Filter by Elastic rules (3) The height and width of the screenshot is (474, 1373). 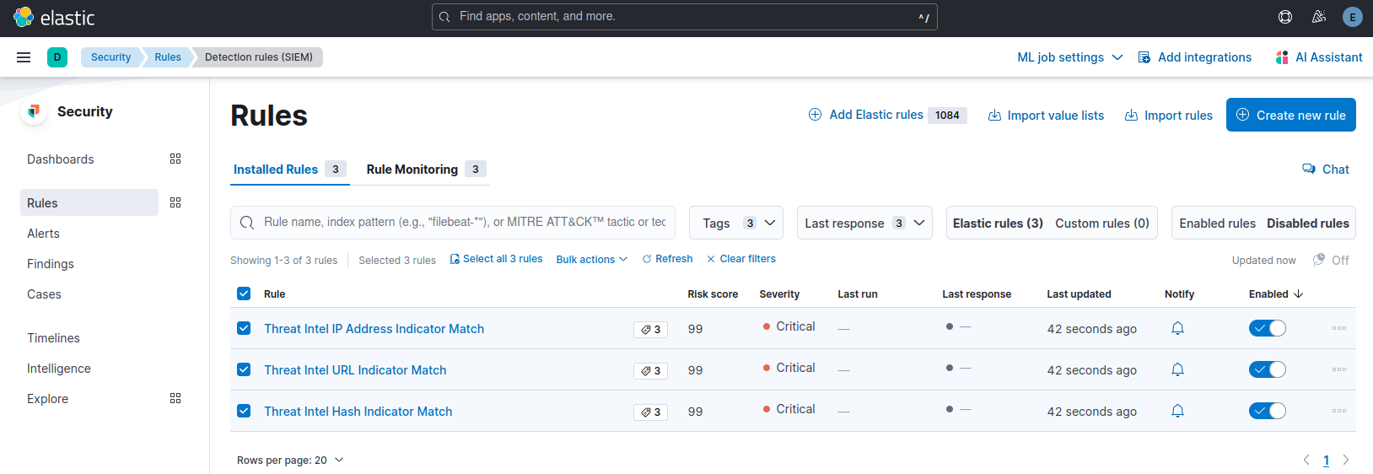pyautogui.click(x=998, y=224)
